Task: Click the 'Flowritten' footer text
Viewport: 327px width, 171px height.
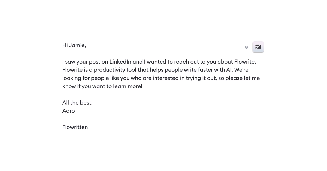Action: point(75,127)
